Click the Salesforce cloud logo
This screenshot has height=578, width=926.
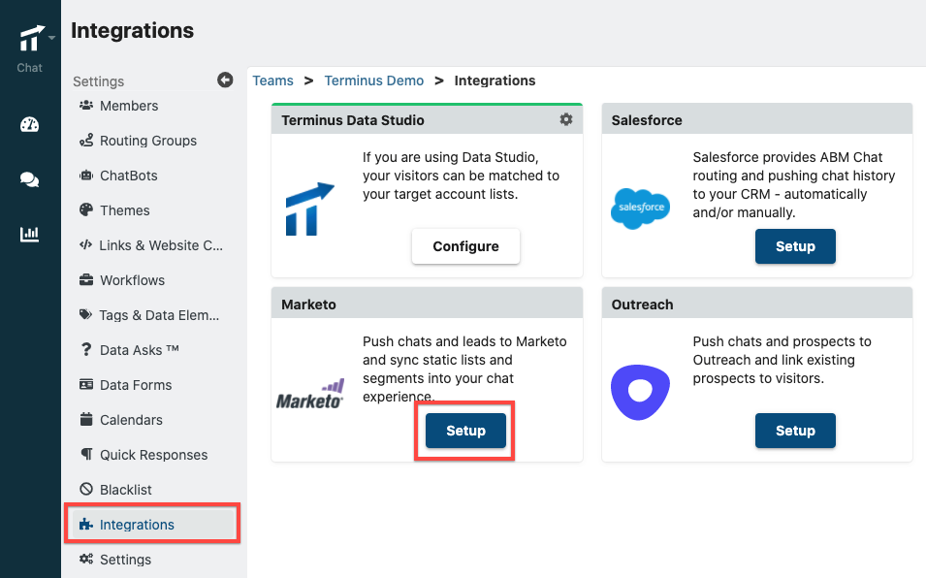tap(641, 208)
